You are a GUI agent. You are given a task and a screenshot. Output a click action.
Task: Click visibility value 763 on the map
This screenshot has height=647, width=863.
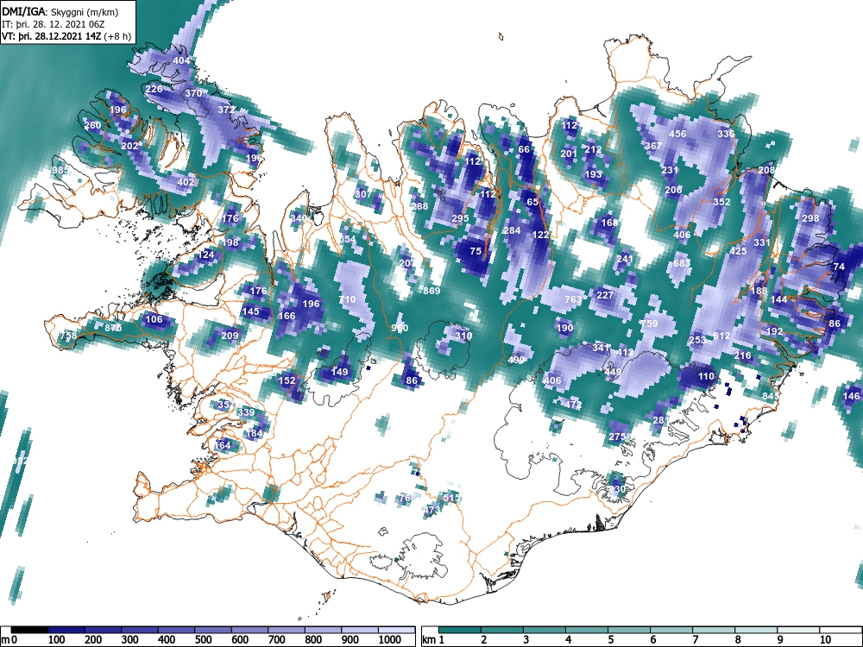[x=573, y=299]
